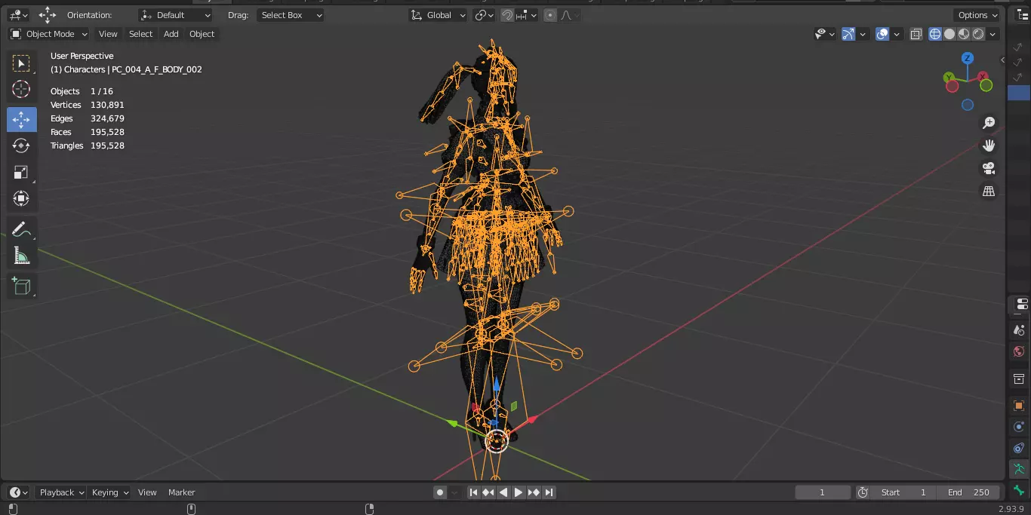Activate the Transform tool

click(21, 199)
